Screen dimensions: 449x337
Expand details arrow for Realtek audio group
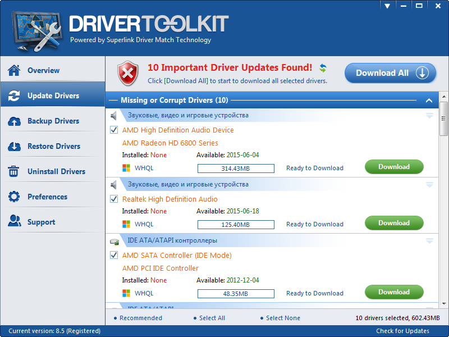point(429,185)
